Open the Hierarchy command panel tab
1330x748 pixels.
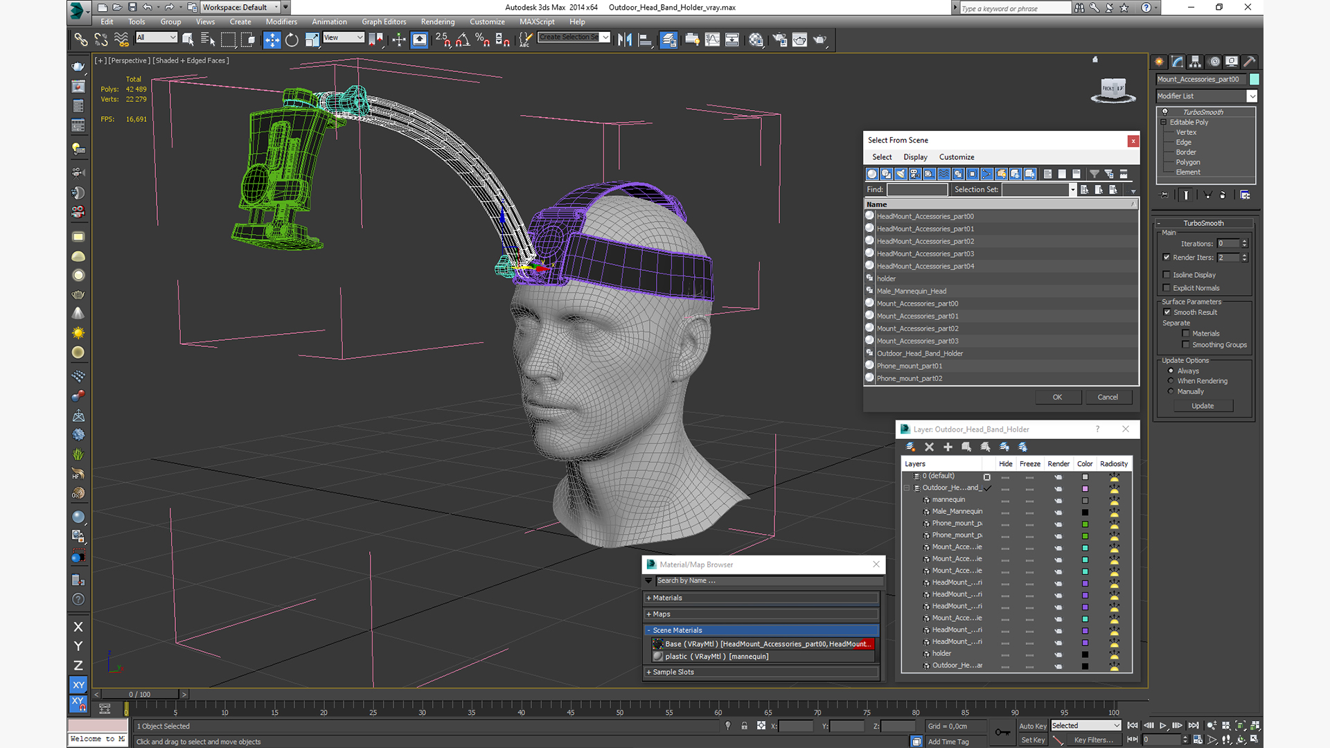pos(1196,62)
